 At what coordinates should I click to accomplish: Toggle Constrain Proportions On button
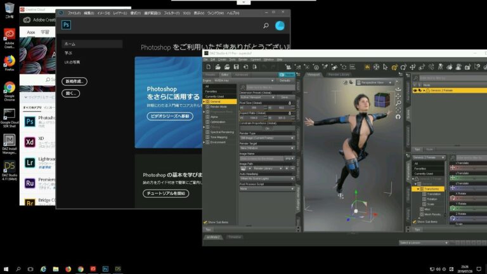pyautogui.click(x=267, y=128)
